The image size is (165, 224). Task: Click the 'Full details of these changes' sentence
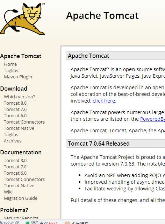coord(118,200)
